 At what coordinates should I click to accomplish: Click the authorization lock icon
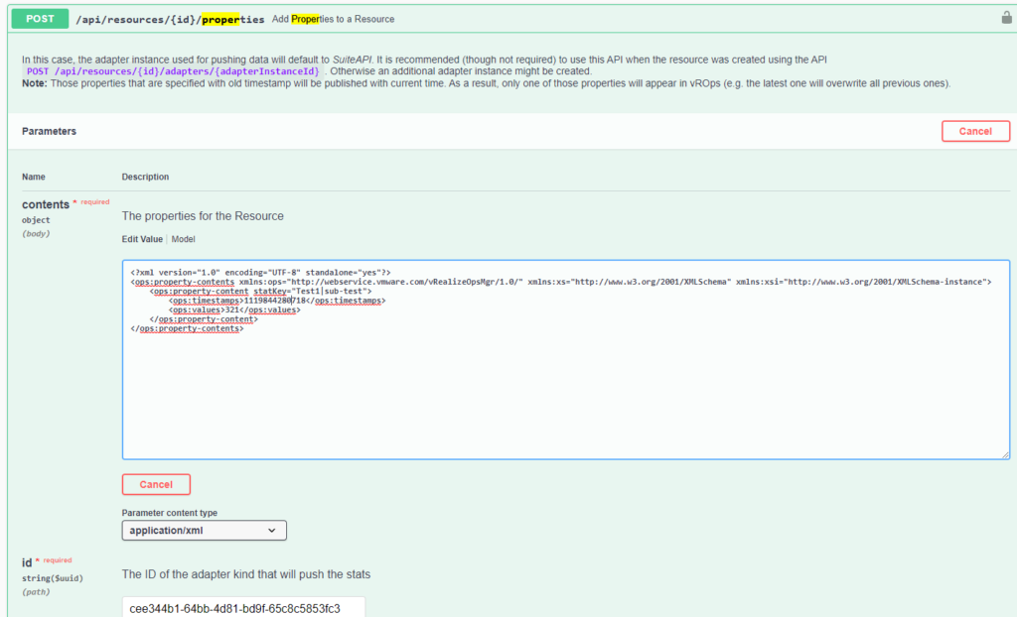[x=1006, y=18]
